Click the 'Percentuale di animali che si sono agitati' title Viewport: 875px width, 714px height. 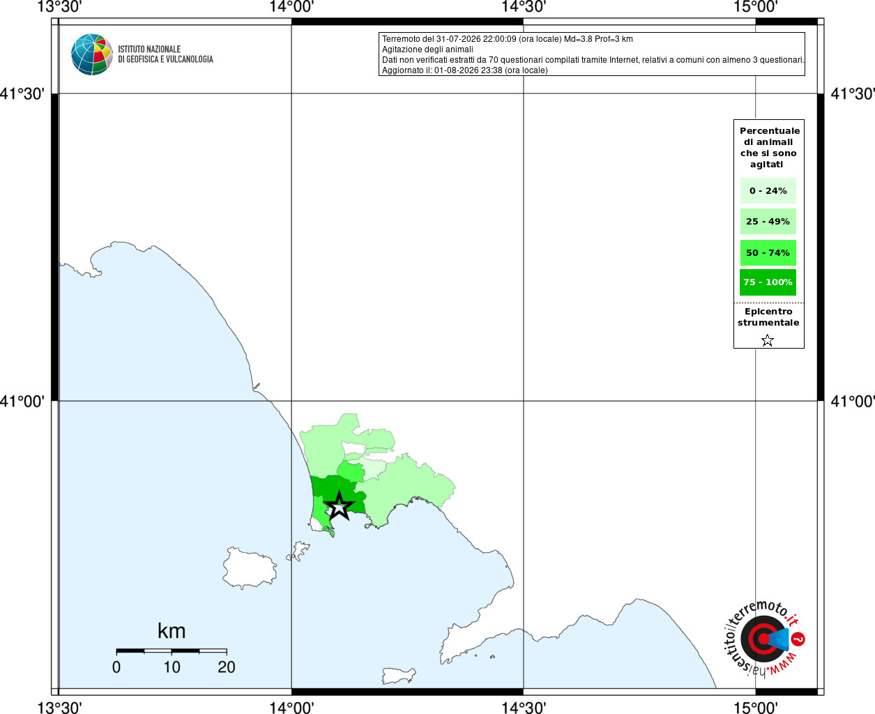pos(769,147)
